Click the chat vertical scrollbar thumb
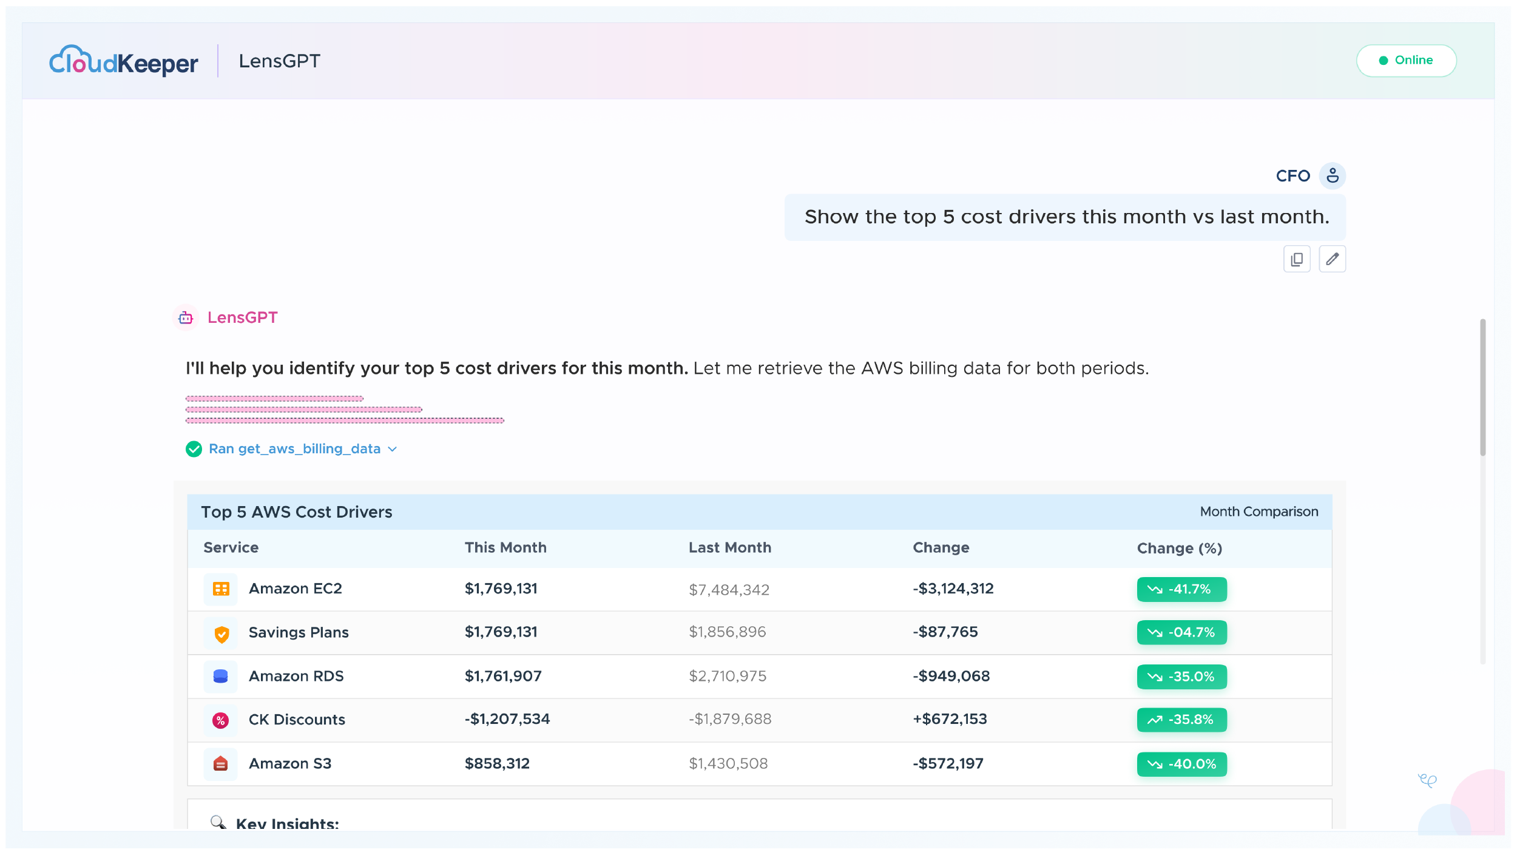 [x=1482, y=387]
